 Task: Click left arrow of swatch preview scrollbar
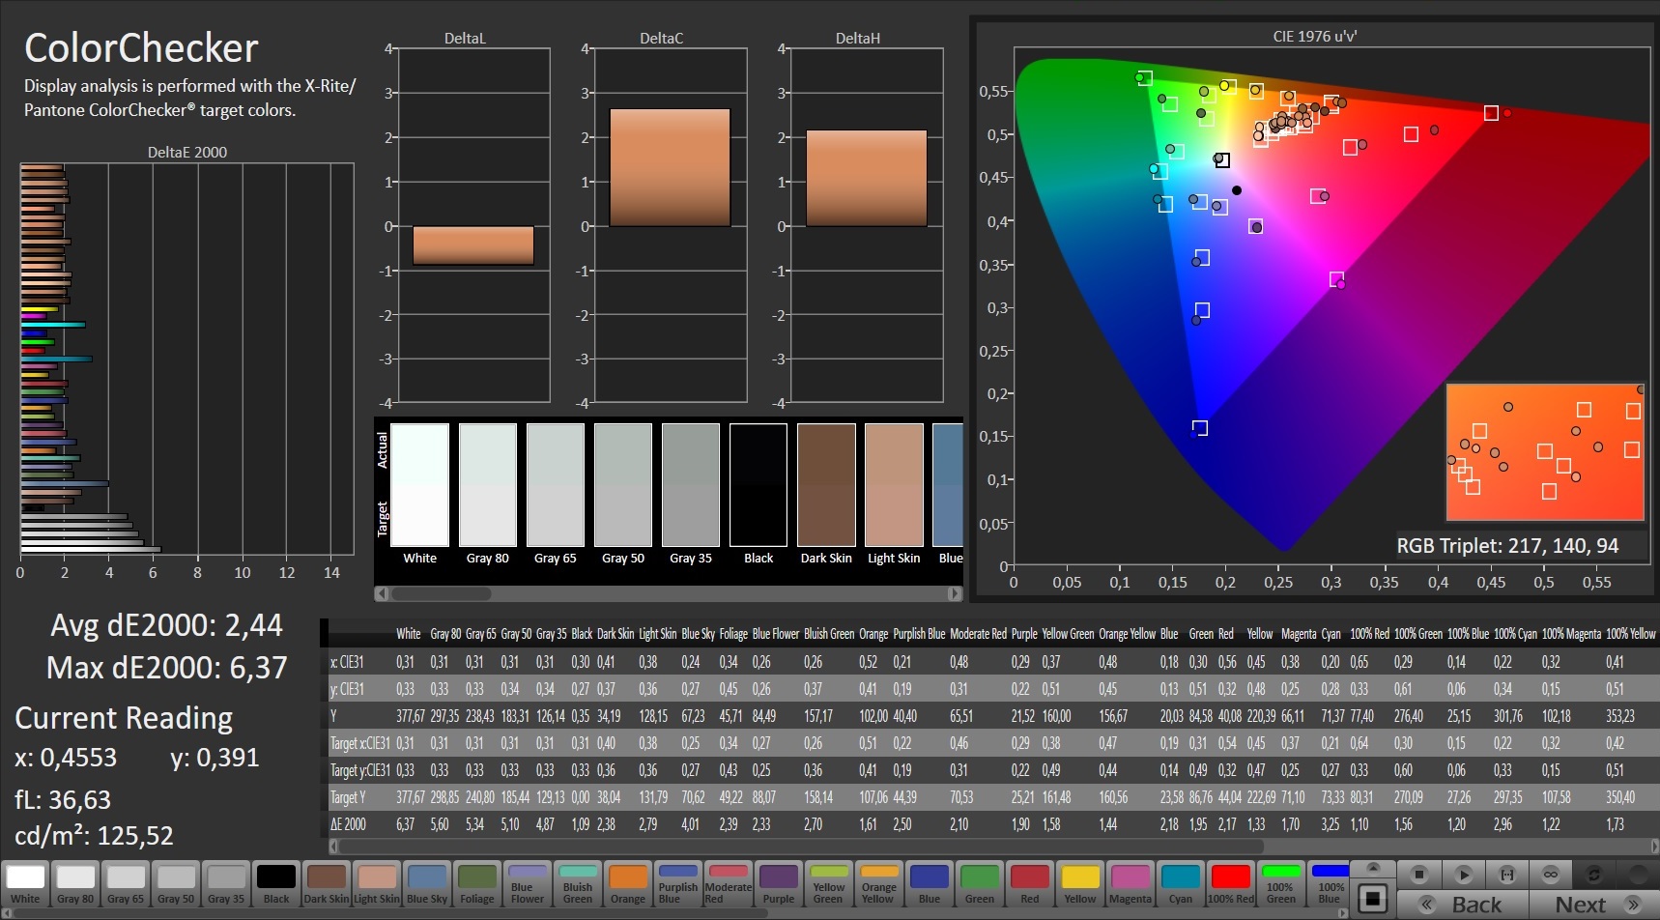(x=382, y=593)
